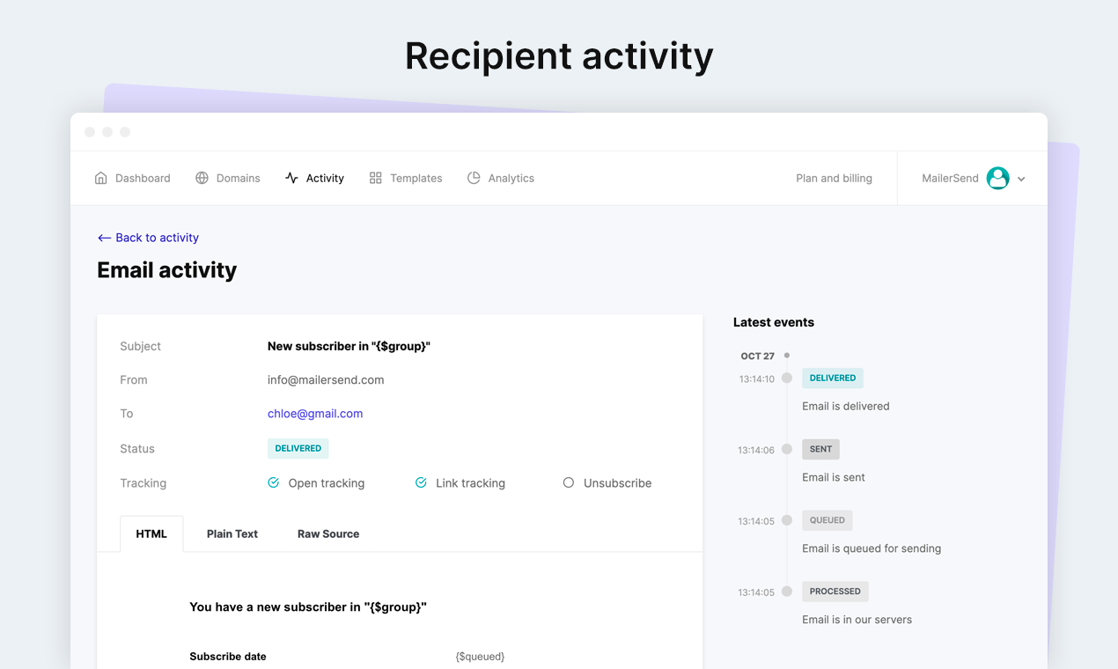Click the Analytics pie chart icon
Screen dimensions: 1118x669
[x=474, y=178]
